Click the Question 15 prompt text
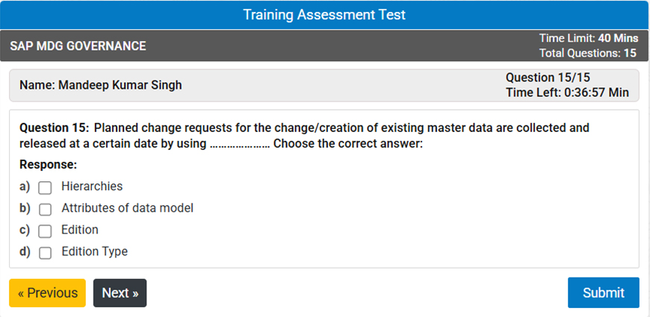 [x=304, y=135]
